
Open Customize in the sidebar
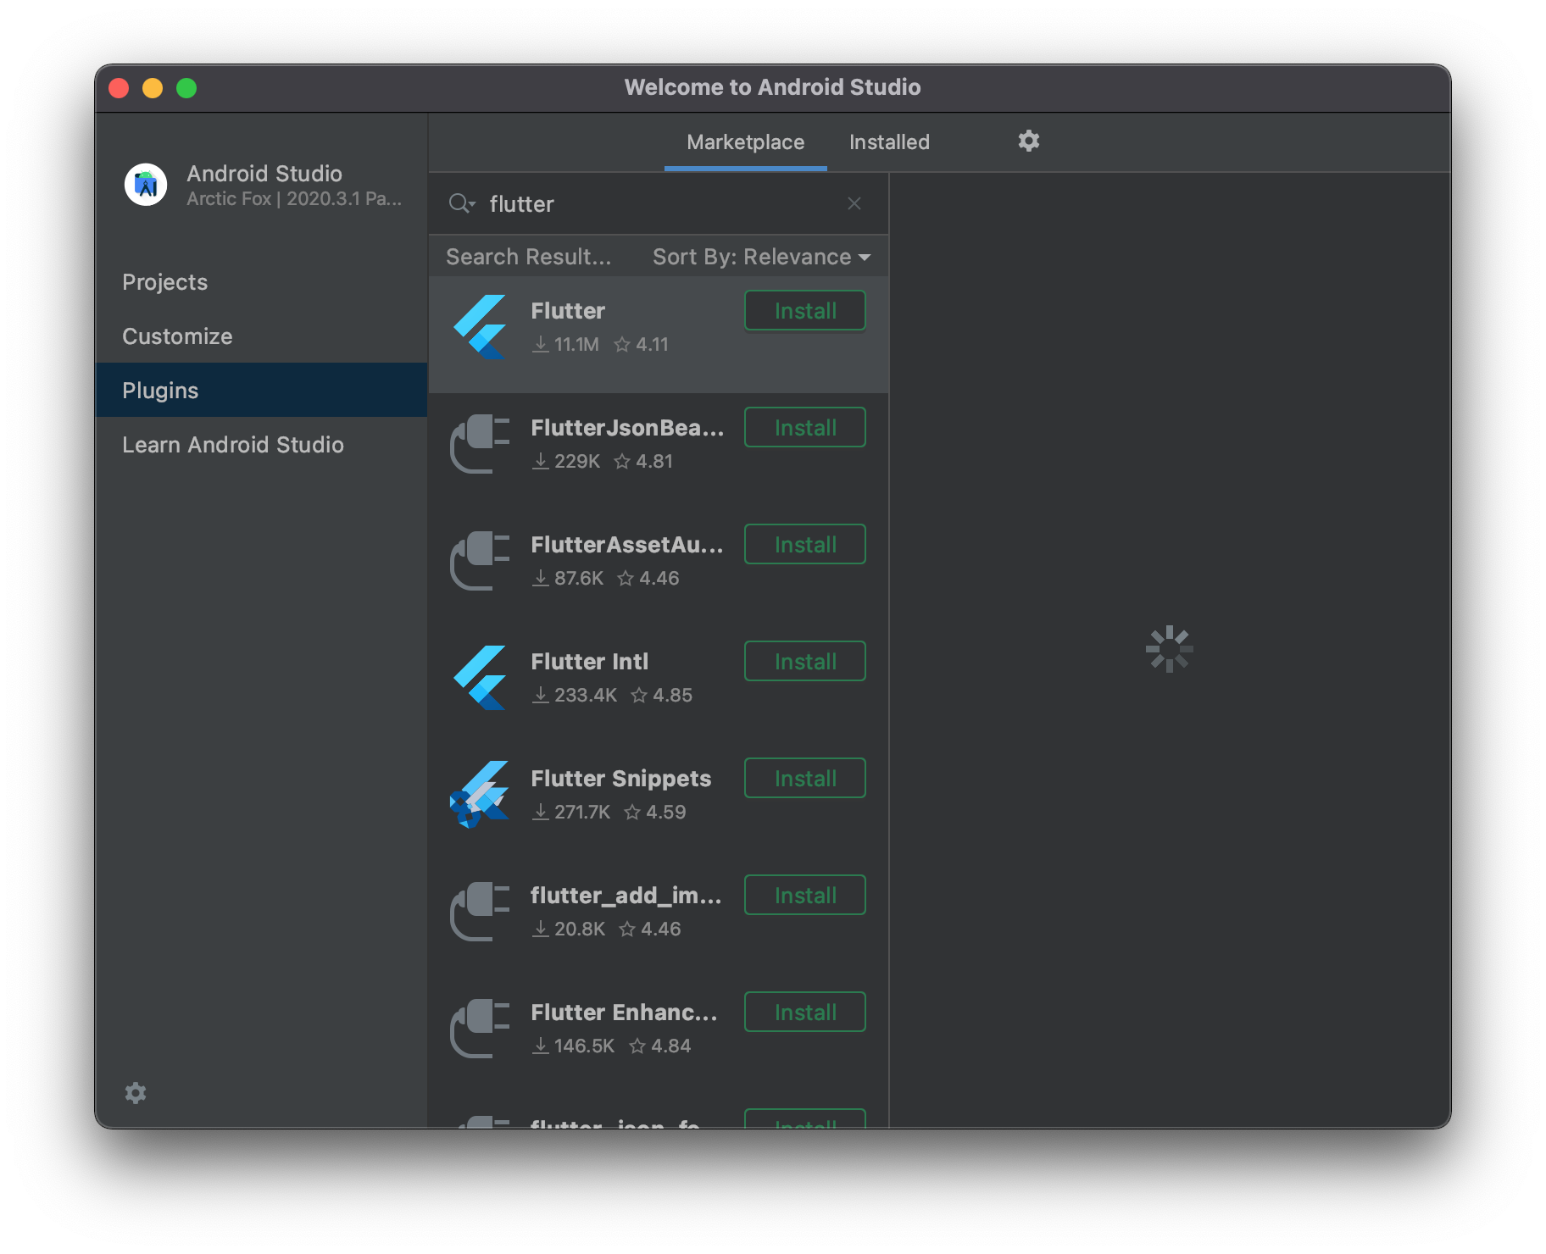261,336
